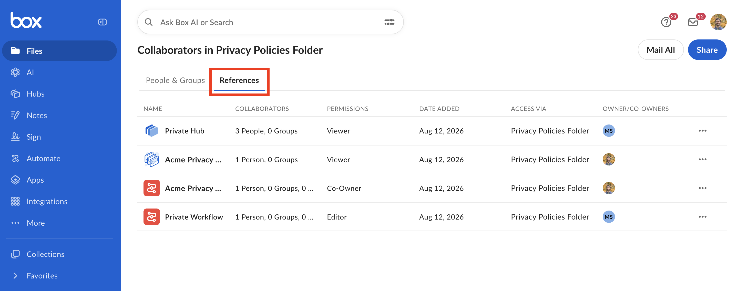Viewport: 738px width, 291px height.
Task: Click the owner photo in Viewer Acme Privacy row
Action: [609, 159]
